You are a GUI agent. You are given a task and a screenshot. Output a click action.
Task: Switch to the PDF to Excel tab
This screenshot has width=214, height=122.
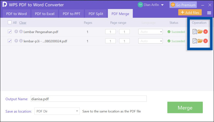pyautogui.click(x=44, y=14)
